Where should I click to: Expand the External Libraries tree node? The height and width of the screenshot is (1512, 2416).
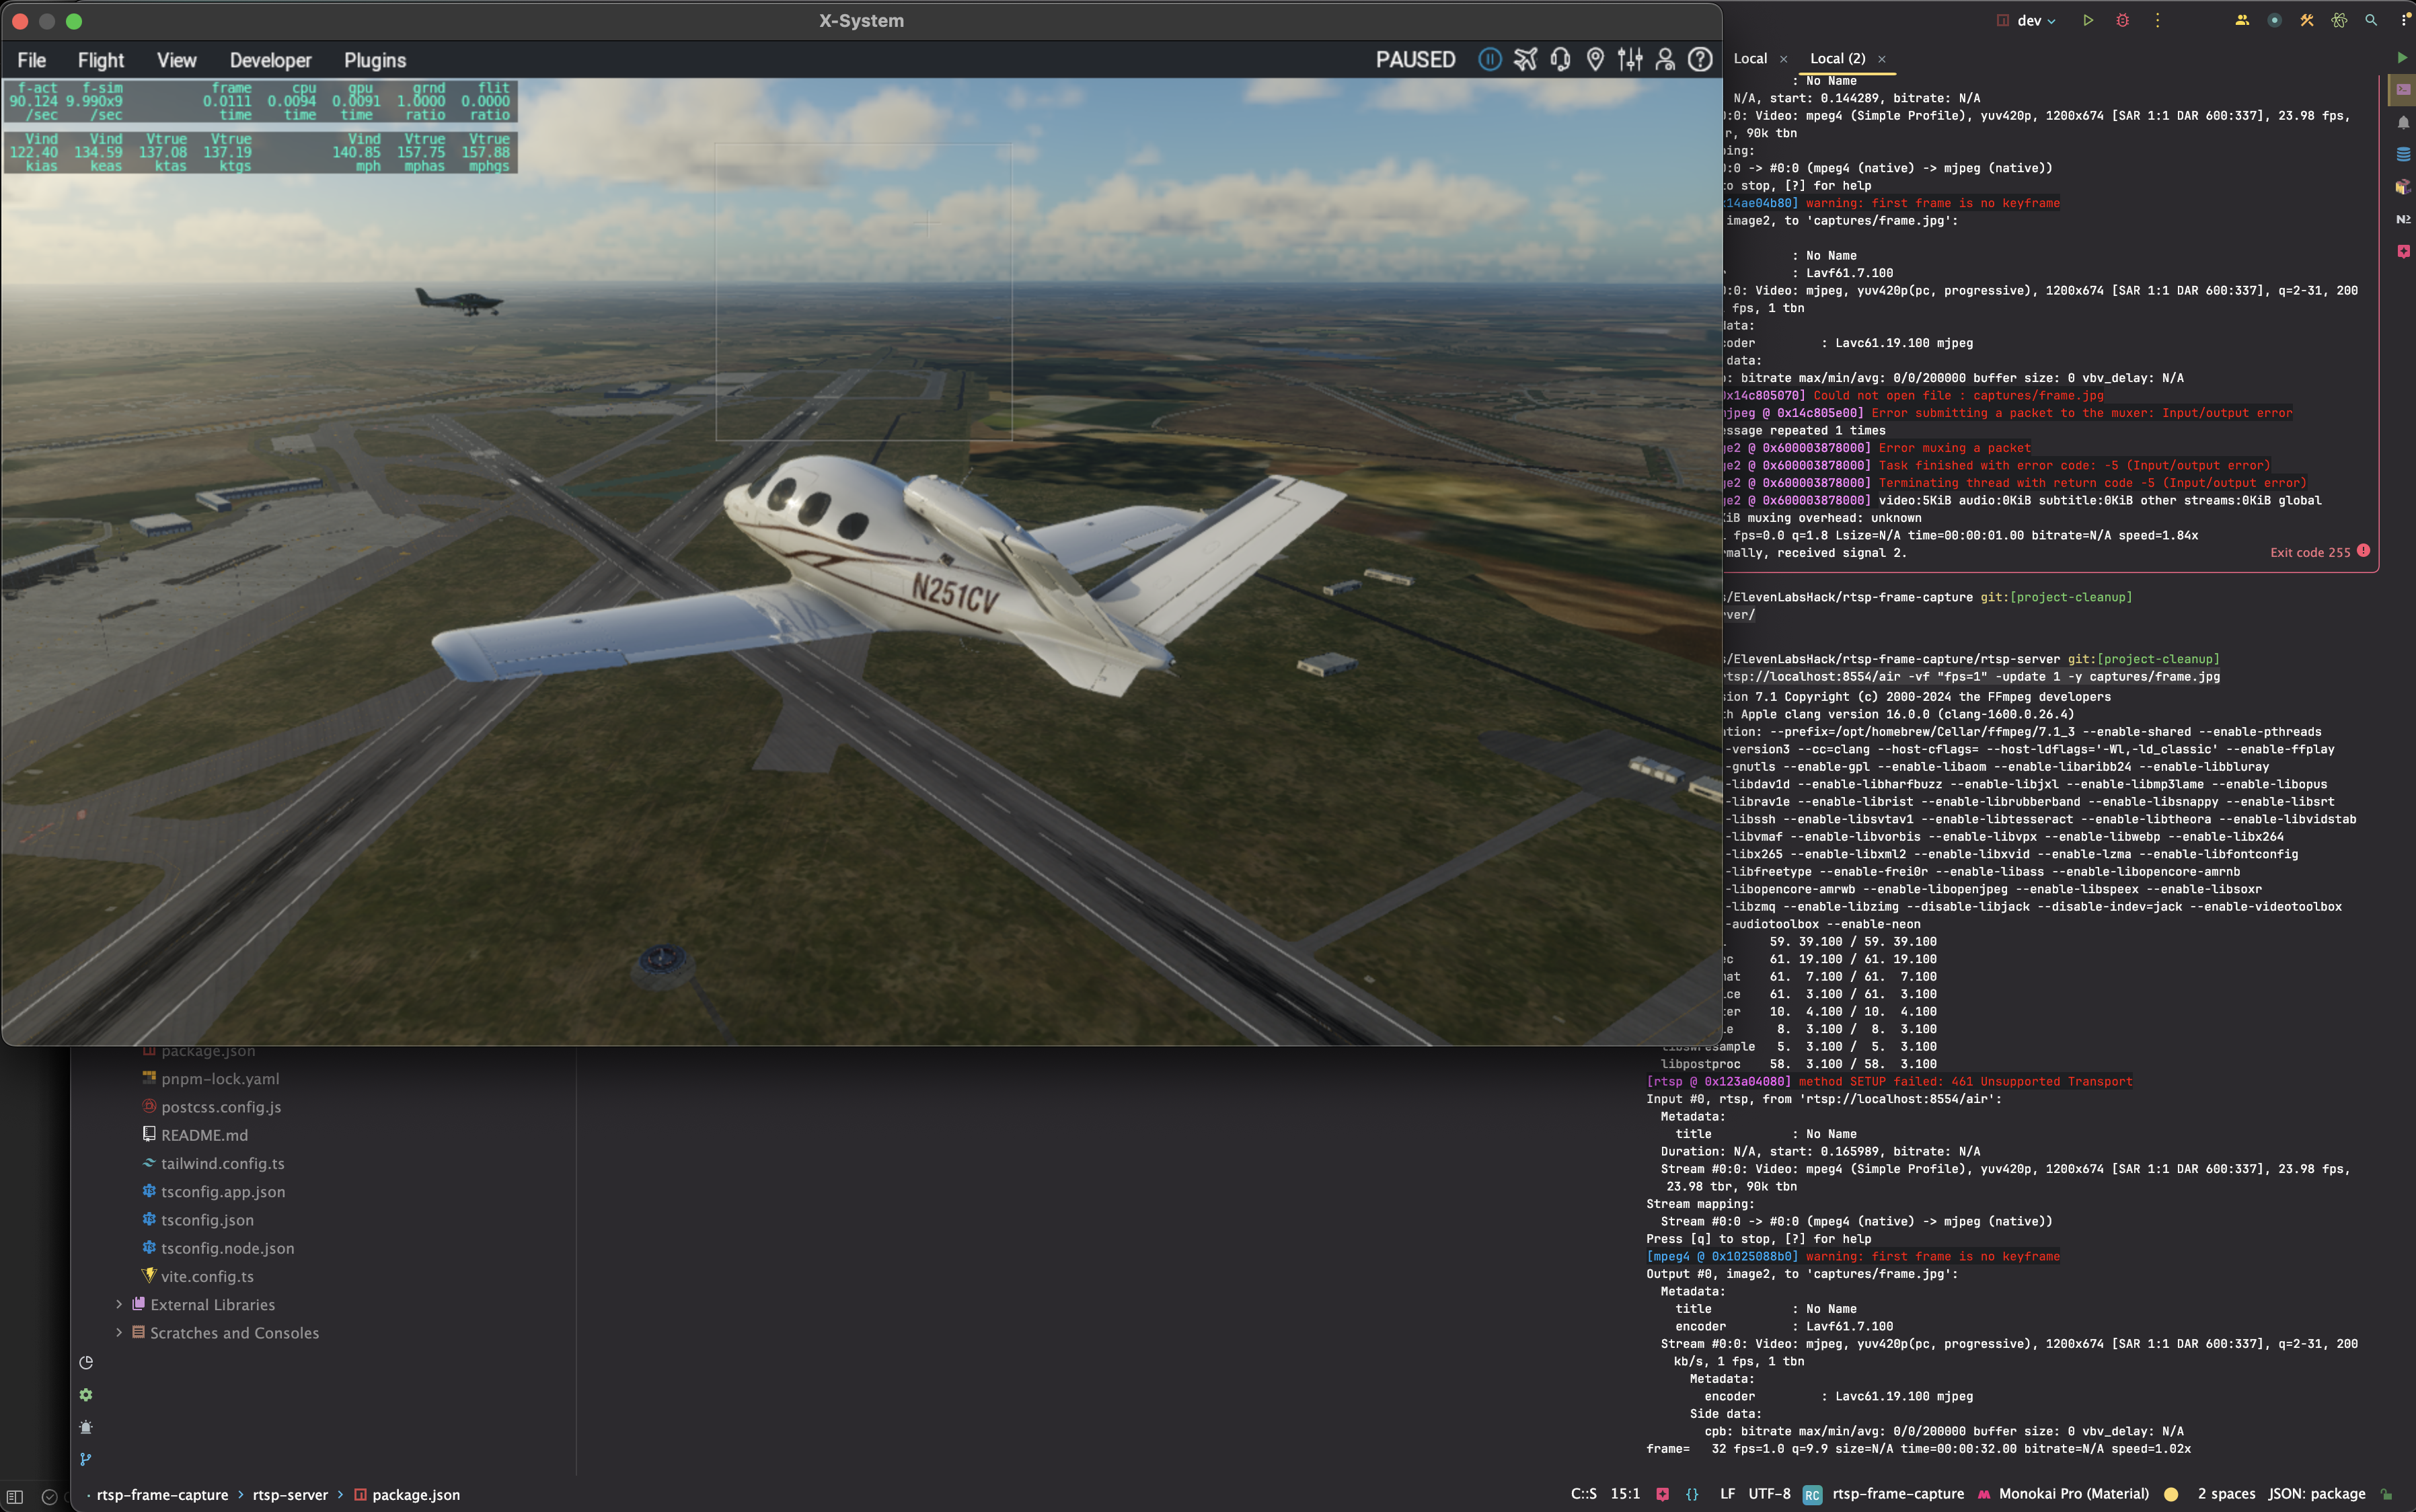tap(119, 1304)
